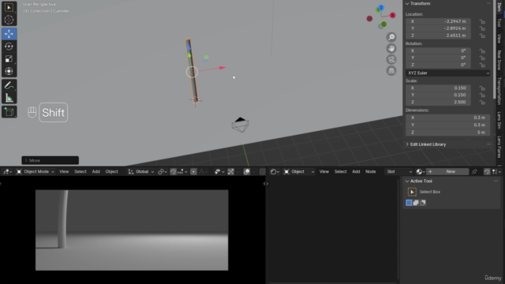Open Add menu in 3D viewport
This screenshot has height=284, width=505.
(x=96, y=172)
